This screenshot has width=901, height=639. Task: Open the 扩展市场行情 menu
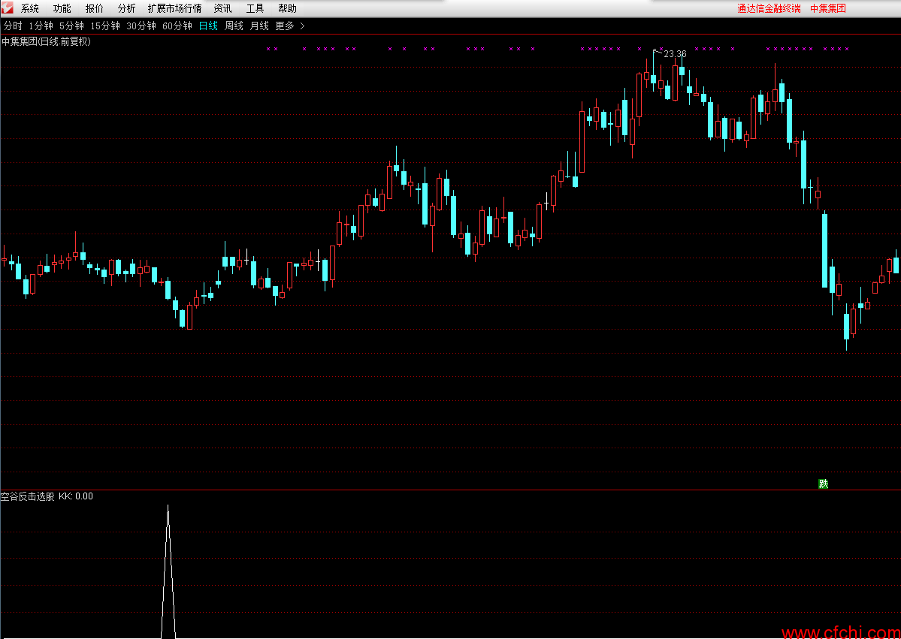174,8
